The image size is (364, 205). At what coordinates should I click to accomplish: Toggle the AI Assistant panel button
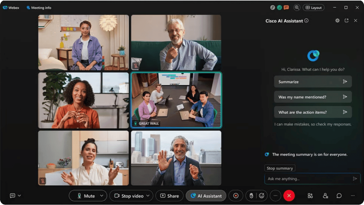tap(206, 196)
